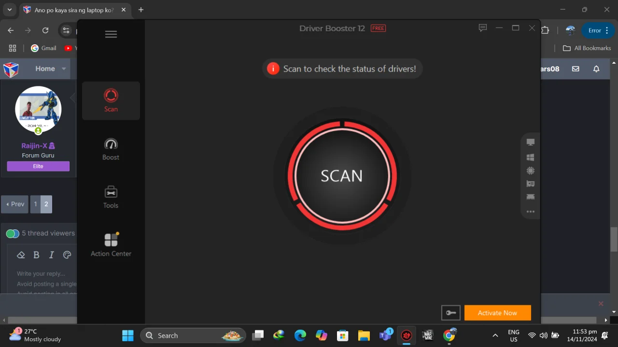Image resolution: width=618 pixels, height=347 pixels.
Task: Open ENG US language switcher
Action: coord(514,335)
